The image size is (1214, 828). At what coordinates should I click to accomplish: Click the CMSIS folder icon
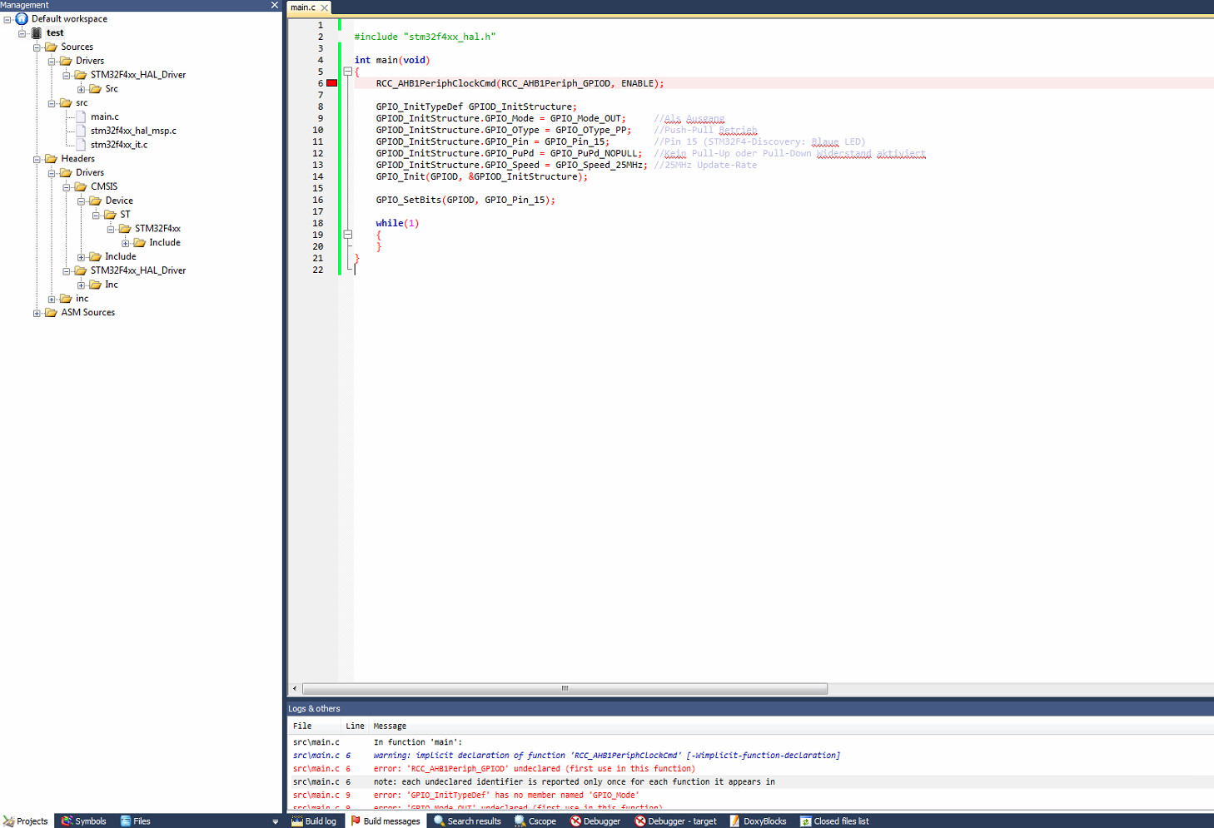[81, 187]
